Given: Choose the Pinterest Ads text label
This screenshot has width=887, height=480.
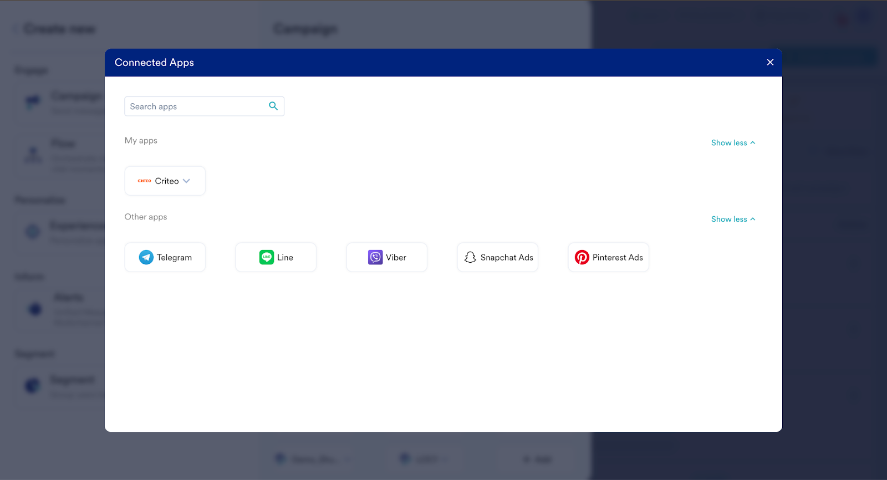Looking at the screenshot, I should (618, 258).
